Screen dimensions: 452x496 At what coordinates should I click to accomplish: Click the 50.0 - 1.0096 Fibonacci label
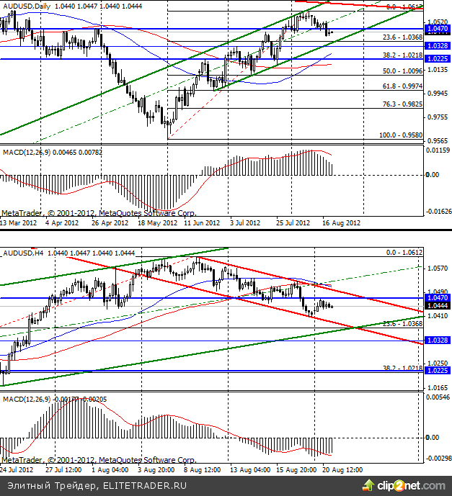pyautogui.click(x=402, y=71)
